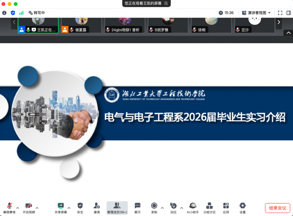
Task: Click the 共享屏幕 share screen icon
Action: [x=61, y=208]
